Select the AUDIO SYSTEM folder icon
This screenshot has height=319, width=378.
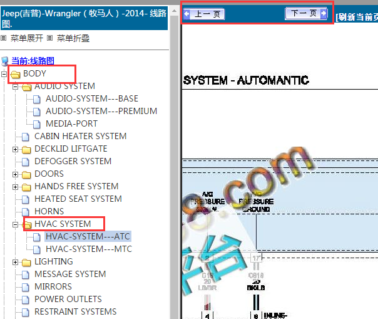tap(26, 87)
